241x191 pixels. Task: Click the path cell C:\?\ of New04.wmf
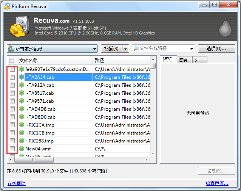click(x=100, y=149)
